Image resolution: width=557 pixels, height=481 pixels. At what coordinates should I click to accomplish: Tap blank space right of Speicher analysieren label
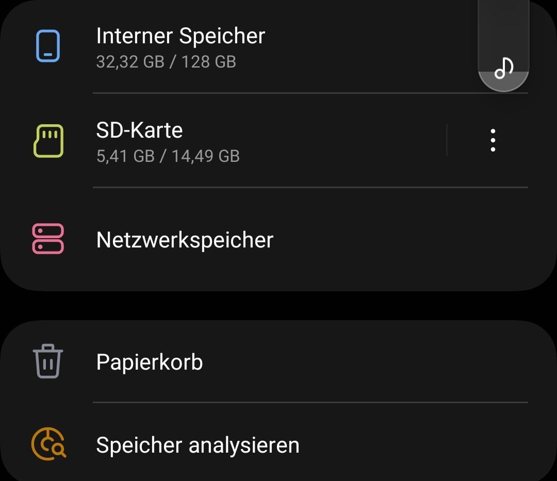(x=413, y=445)
